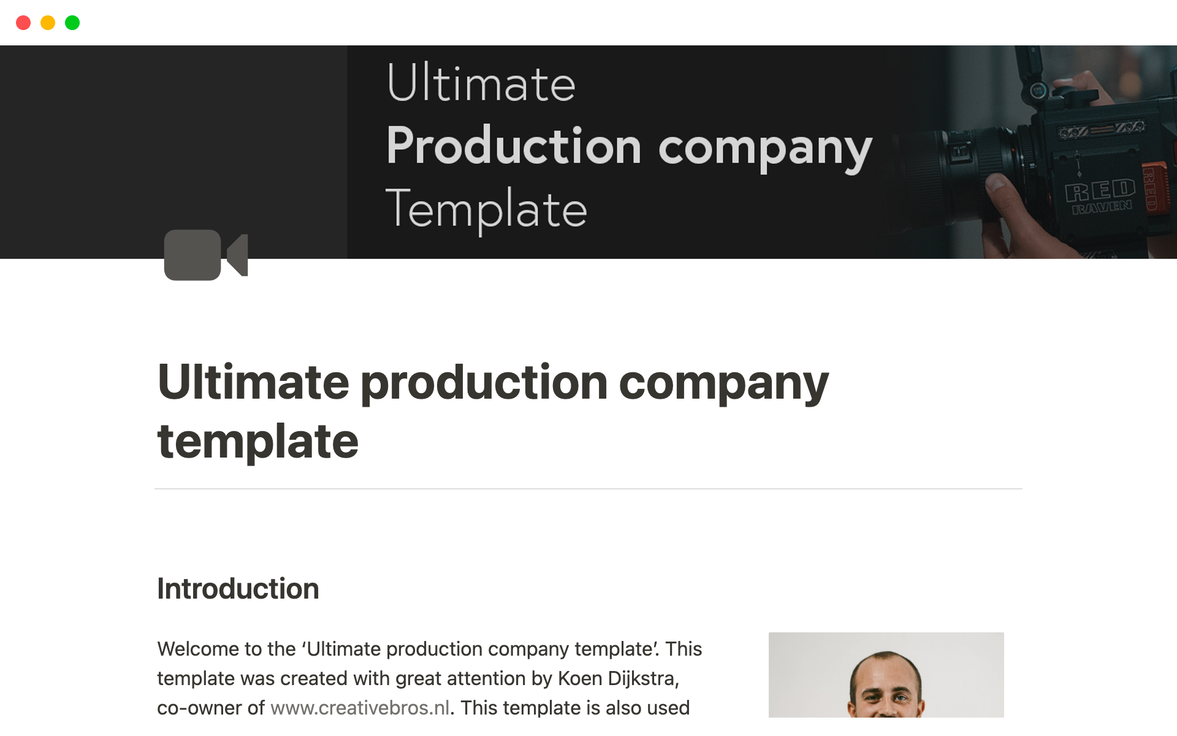Click the dark left area of the cover
Screen dimensions: 1177x736
(172, 135)
